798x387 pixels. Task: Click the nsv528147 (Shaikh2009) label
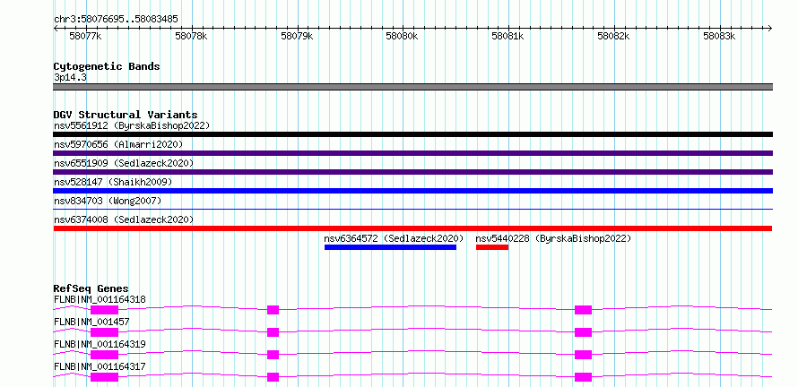point(113,182)
